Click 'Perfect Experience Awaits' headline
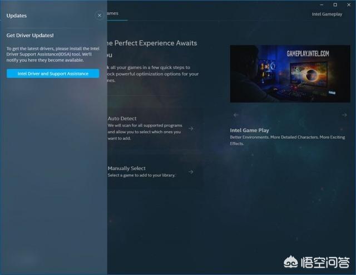The image size is (356, 275). coord(152,49)
